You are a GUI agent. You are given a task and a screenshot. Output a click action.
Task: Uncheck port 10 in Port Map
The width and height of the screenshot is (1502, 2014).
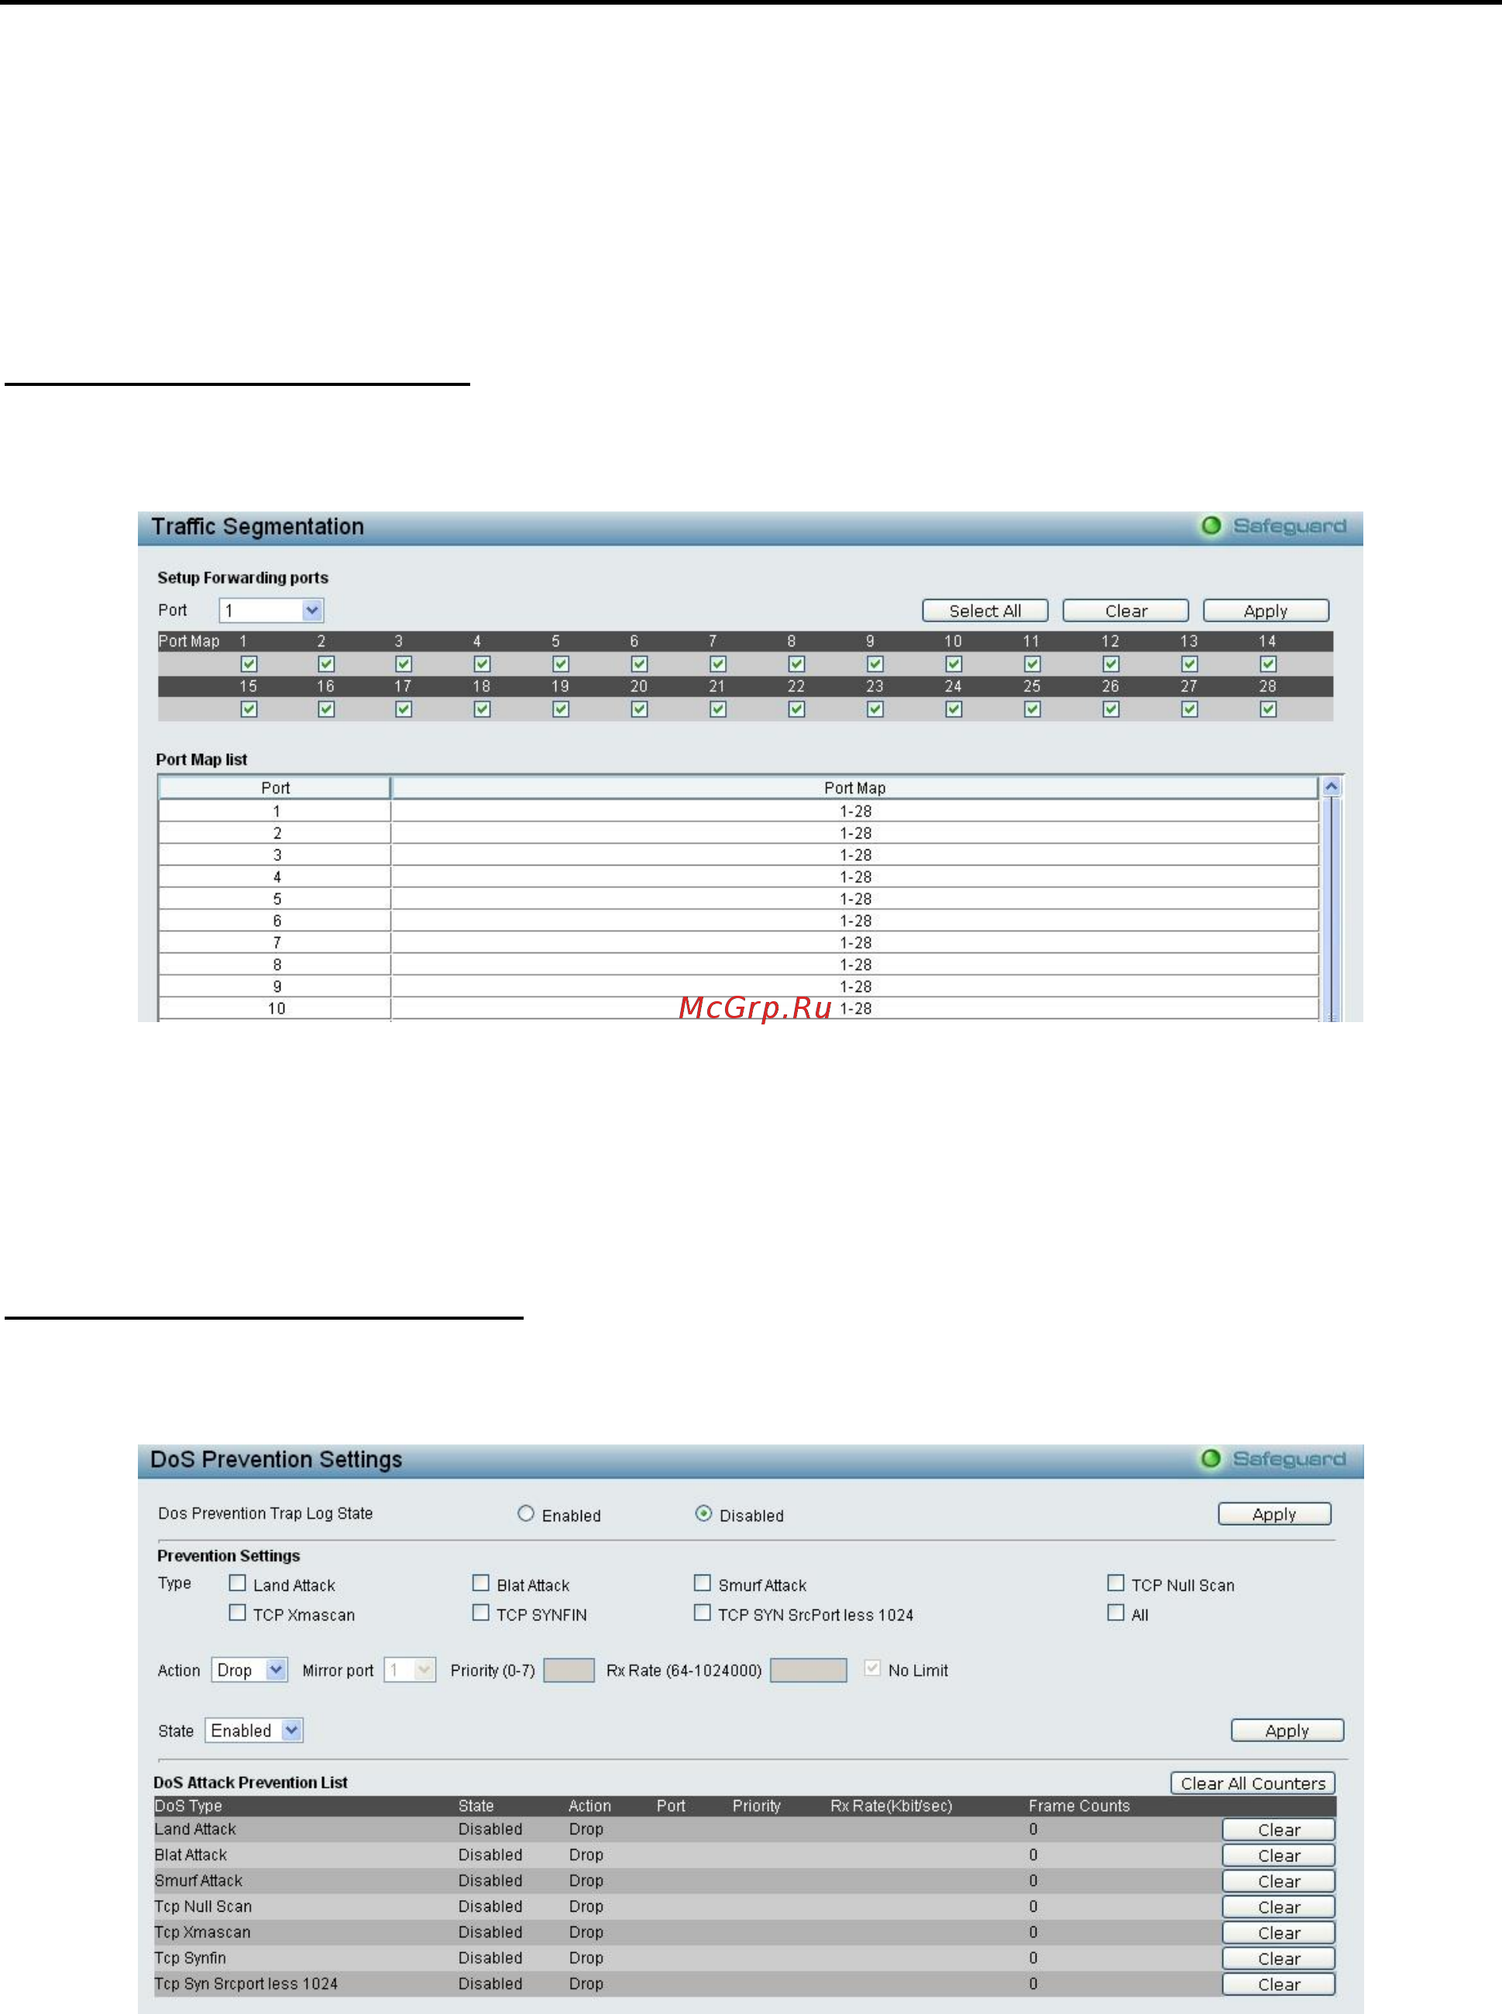click(x=954, y=664)
